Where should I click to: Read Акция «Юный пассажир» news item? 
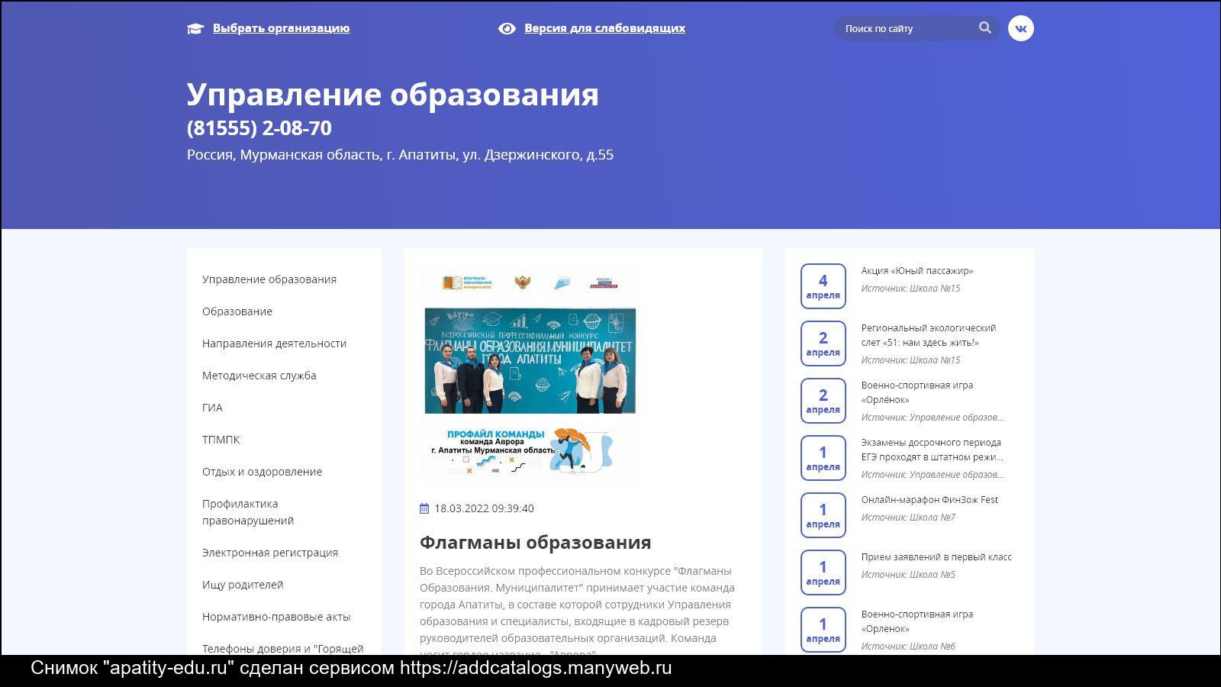pyautogui.click(x=917, y=270)
